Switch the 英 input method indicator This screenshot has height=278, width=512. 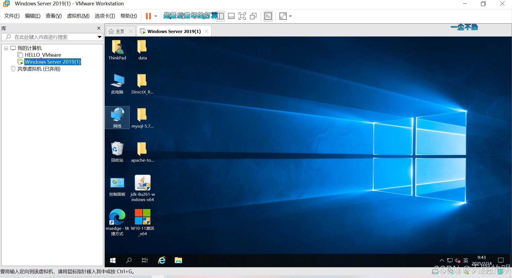pyautogui.click(x=466, y=260)
